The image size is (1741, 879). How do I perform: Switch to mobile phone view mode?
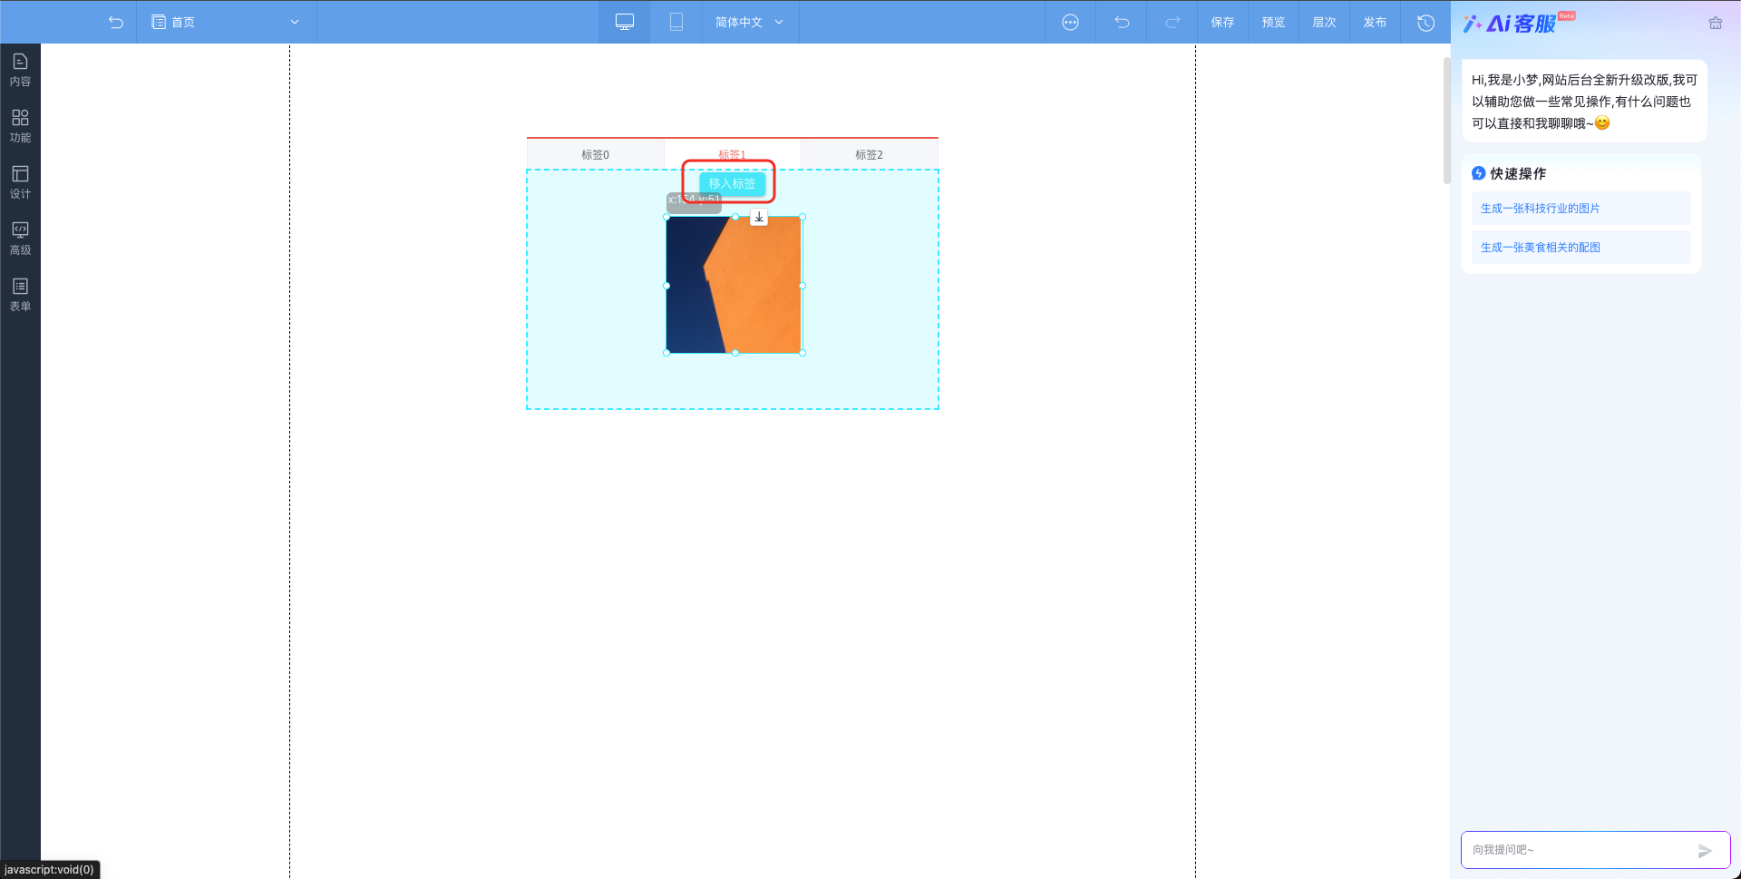676,22
